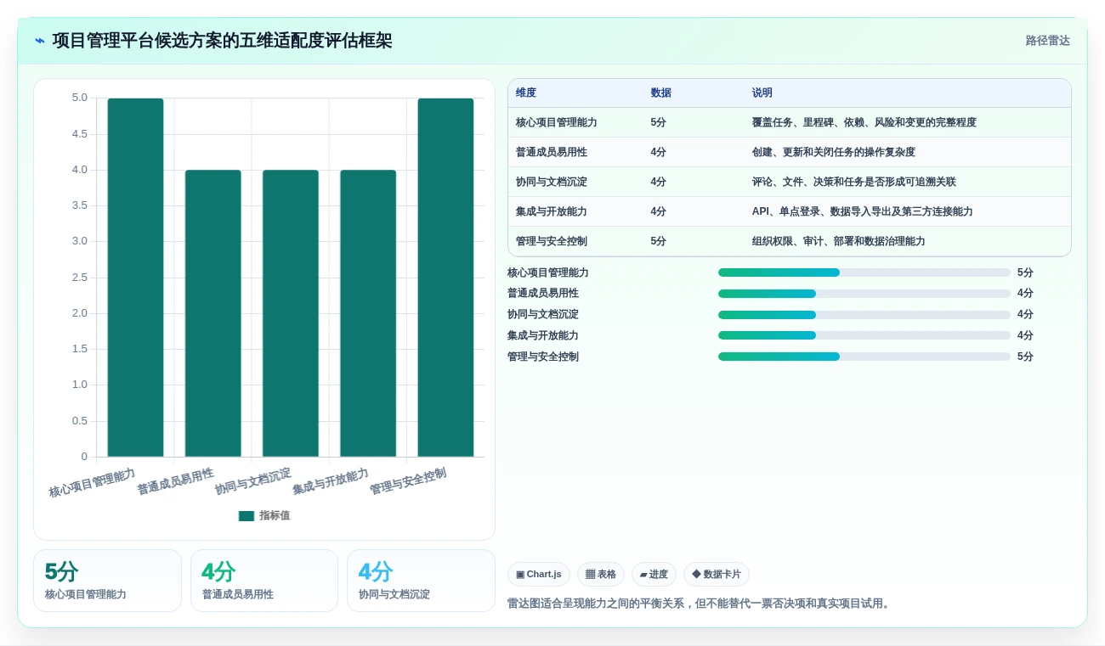Screen dimensions: 1105x646
Task: Click the 说明 column header
Action: coord(762,93)
